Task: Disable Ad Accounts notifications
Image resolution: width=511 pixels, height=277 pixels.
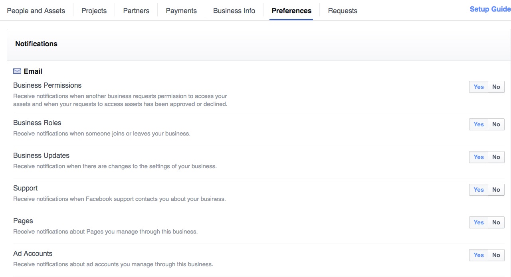Action: [496, 255]
